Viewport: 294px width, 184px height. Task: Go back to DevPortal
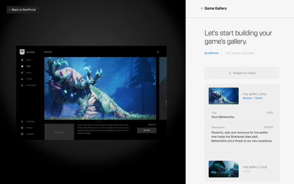23,10
